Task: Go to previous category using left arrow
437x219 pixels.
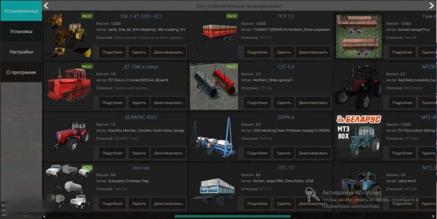Action: pos(46,5)
